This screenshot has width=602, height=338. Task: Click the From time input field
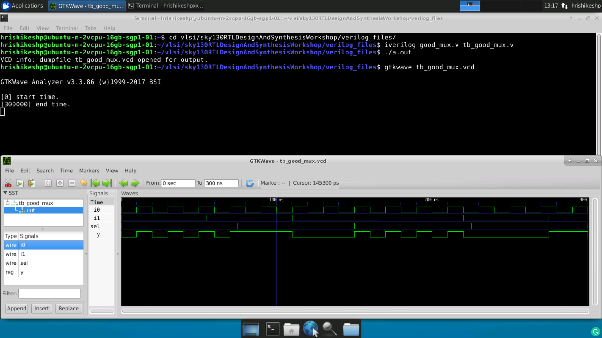pos(178,183)
